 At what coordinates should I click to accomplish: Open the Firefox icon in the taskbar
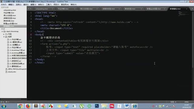[28, 106]
